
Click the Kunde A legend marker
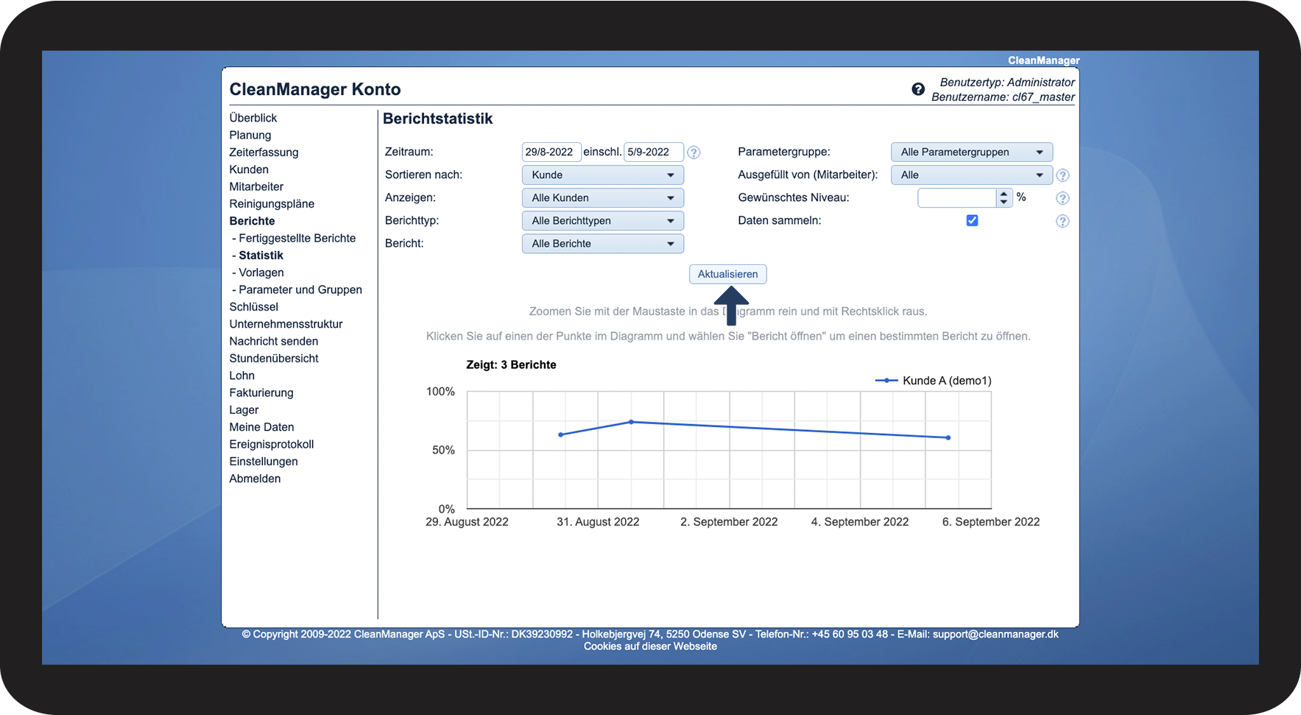[x=886, y=381]
